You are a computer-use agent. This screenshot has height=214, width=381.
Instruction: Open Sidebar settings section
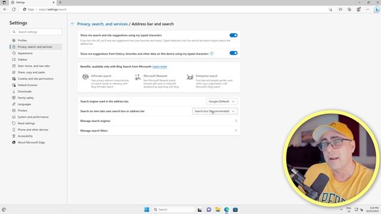36,59
